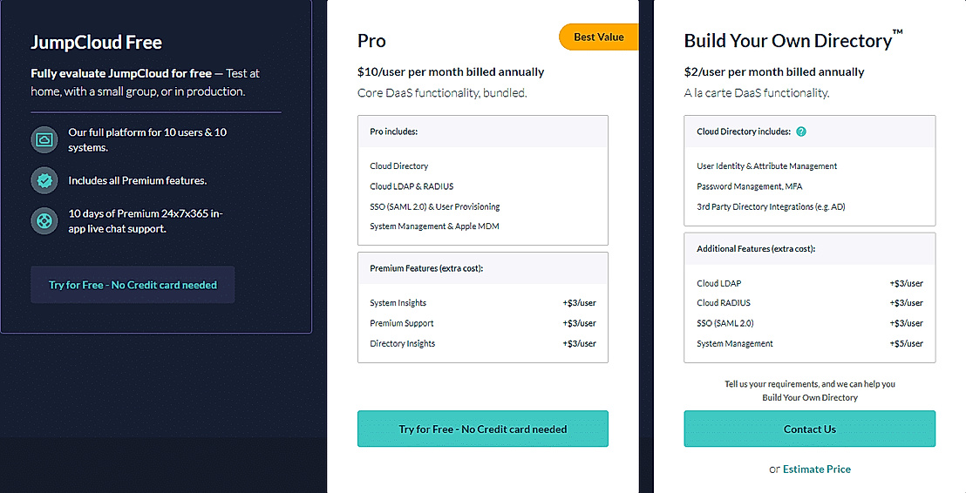Click the help question icon next to Cloud Directory includes

(x=801, y=132)
